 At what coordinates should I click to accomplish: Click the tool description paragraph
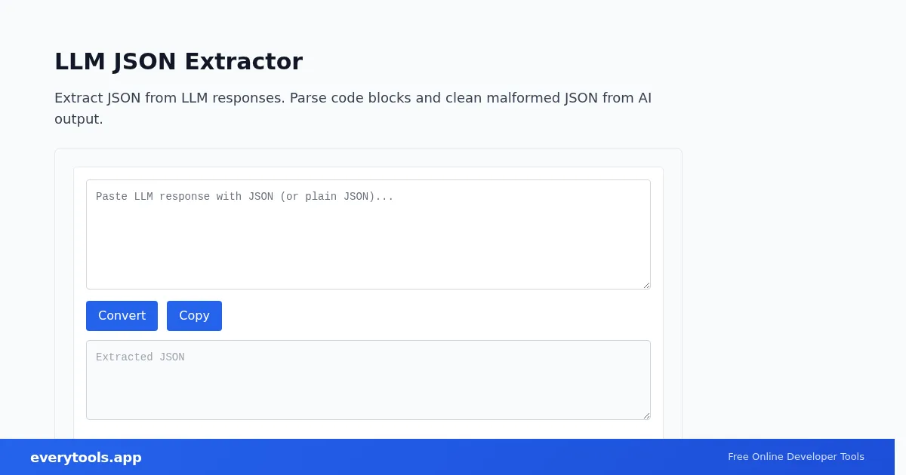353,108
